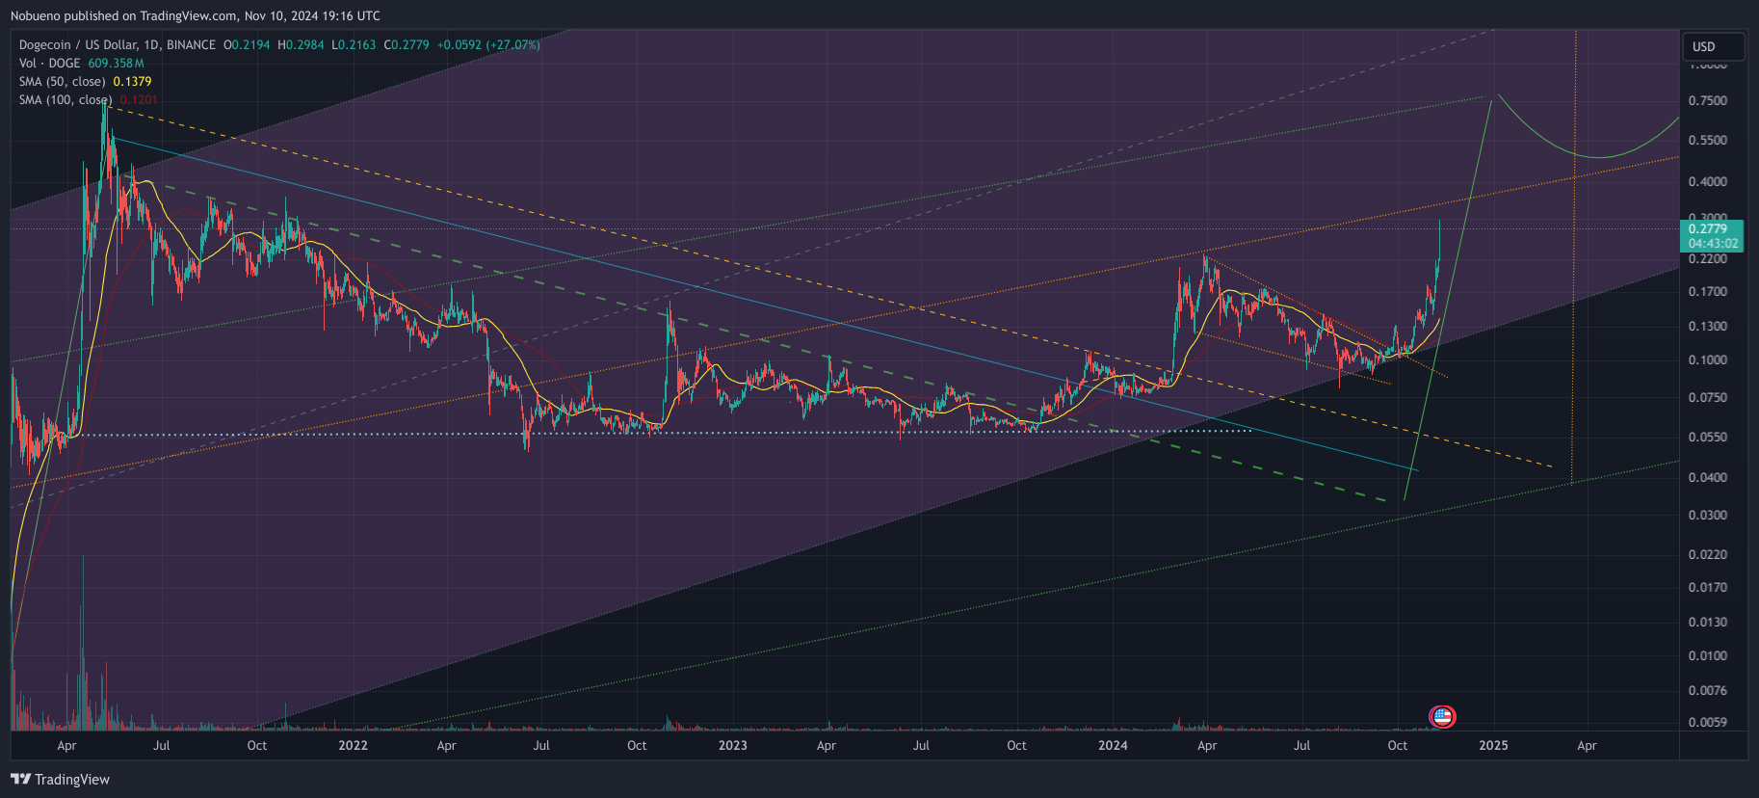Click the Vol · DOGE indicator label
Image resolution: width=1759 pixels, height=798 pixels.
(50, 63)
